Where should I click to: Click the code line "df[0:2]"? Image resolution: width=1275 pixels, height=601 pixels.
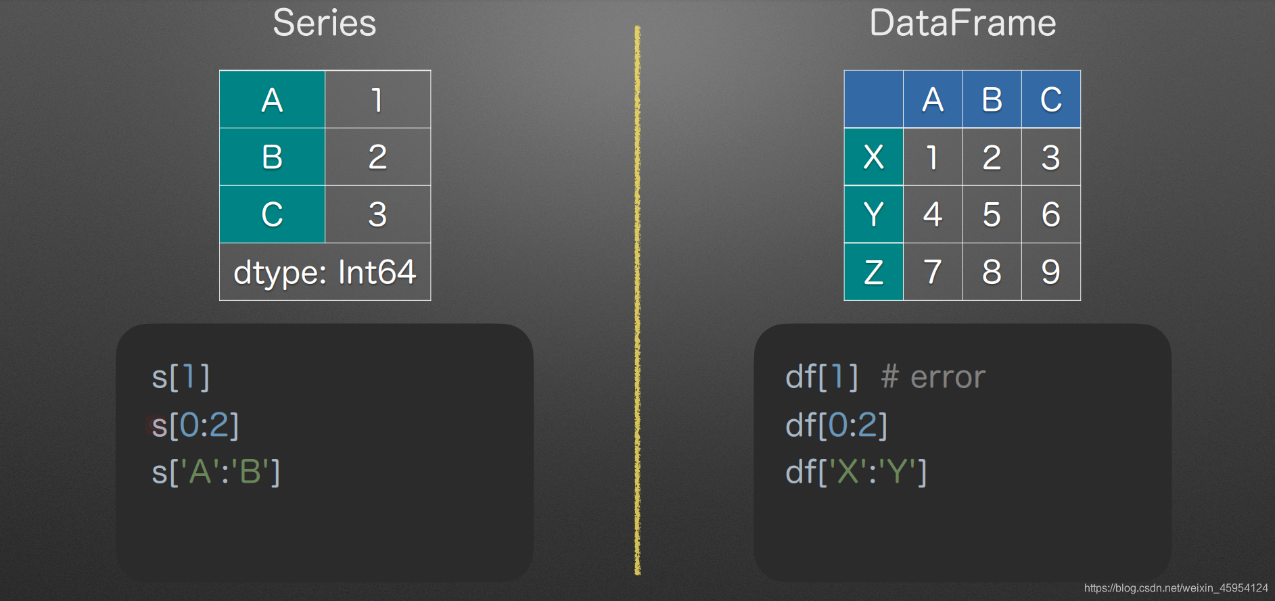[837, 425]
